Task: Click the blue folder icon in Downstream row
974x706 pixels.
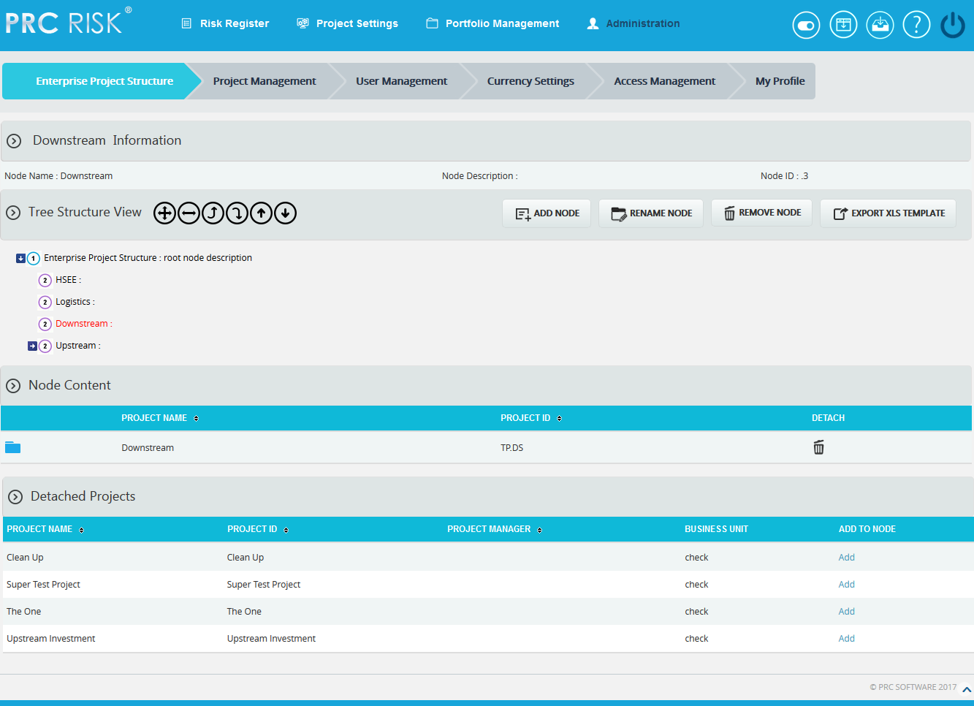Action: 12,447
